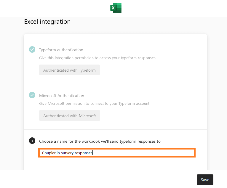The height and width of the screenshot is (188, 227).
Task: Click the Excel logo icon
Action: click(x=116, y=8)
